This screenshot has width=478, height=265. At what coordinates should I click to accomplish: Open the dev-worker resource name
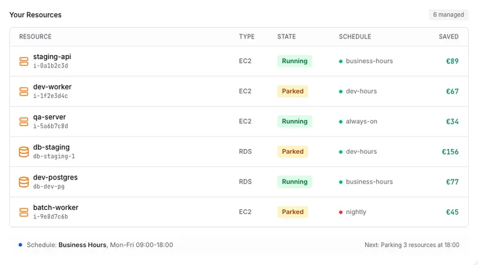pos(52,87)
